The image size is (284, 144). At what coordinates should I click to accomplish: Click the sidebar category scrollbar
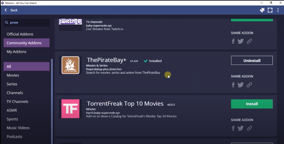[x=52, y=101]
